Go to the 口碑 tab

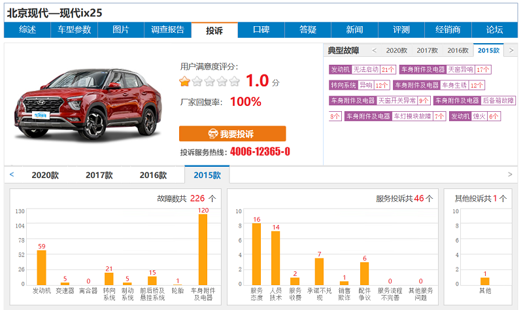tap(261, 30)
